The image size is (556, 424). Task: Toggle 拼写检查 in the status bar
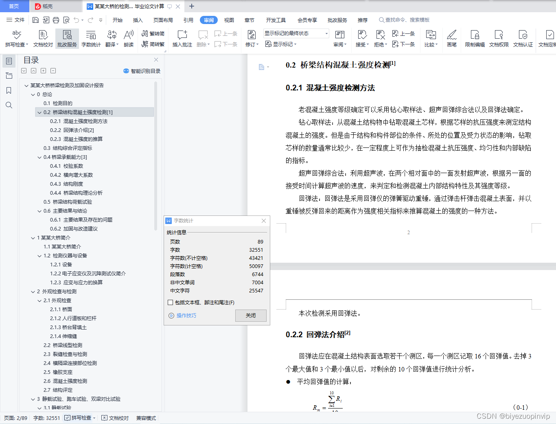coord(80,418)
